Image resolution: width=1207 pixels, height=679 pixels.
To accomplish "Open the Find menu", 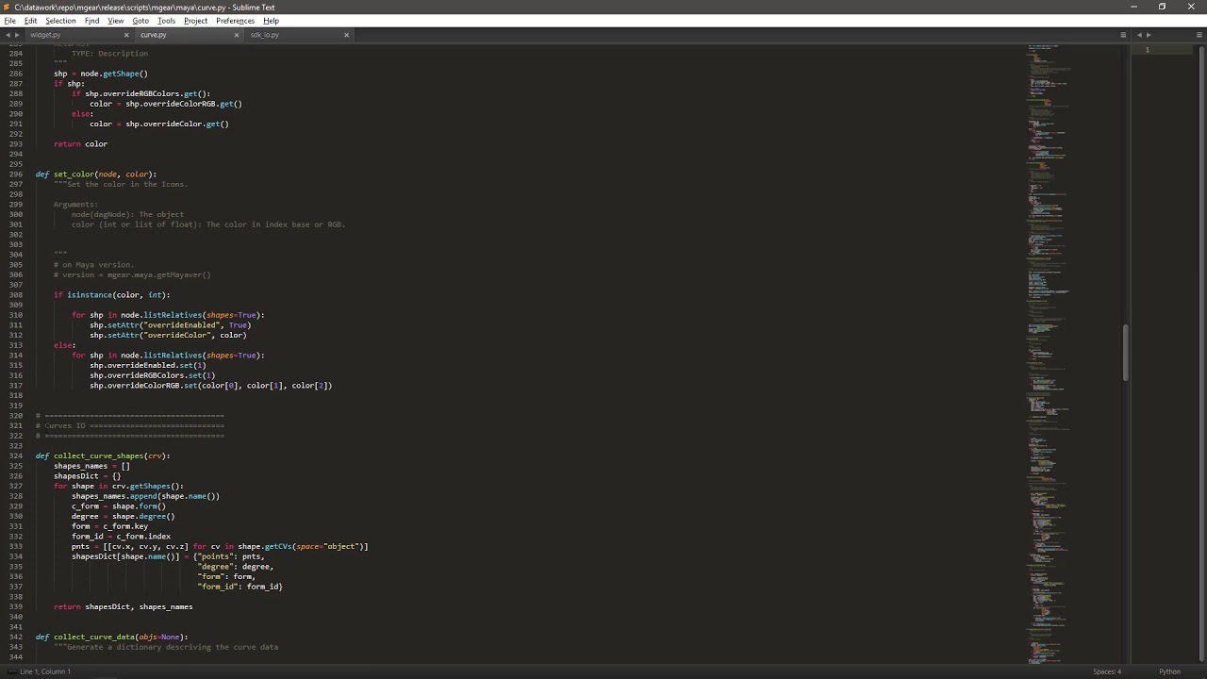I will 91,21.
